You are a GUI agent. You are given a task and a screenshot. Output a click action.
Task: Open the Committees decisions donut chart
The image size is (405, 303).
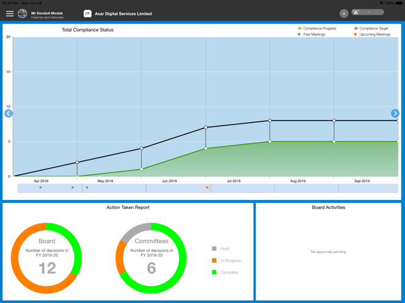coord(151,258)
